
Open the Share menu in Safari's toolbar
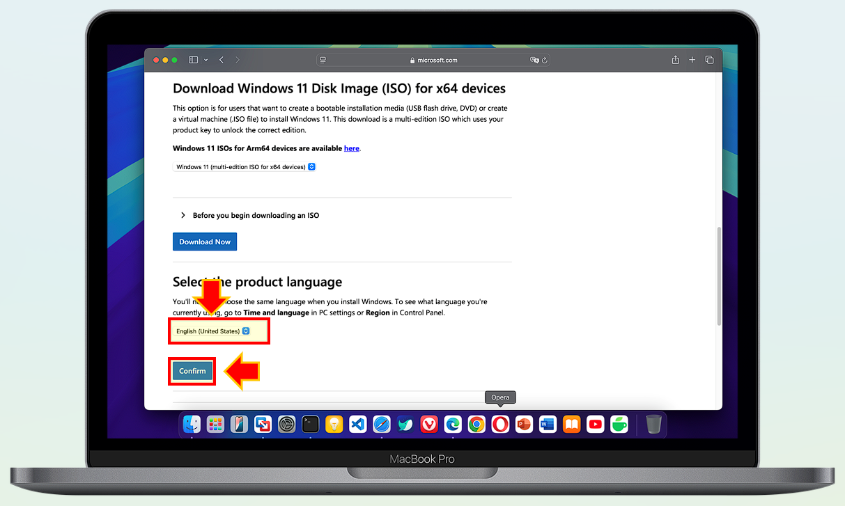click(x=674, y=60)
